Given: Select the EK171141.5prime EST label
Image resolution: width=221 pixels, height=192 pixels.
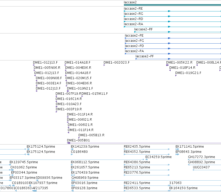Looking at the screenshot, I should (190, 147).
